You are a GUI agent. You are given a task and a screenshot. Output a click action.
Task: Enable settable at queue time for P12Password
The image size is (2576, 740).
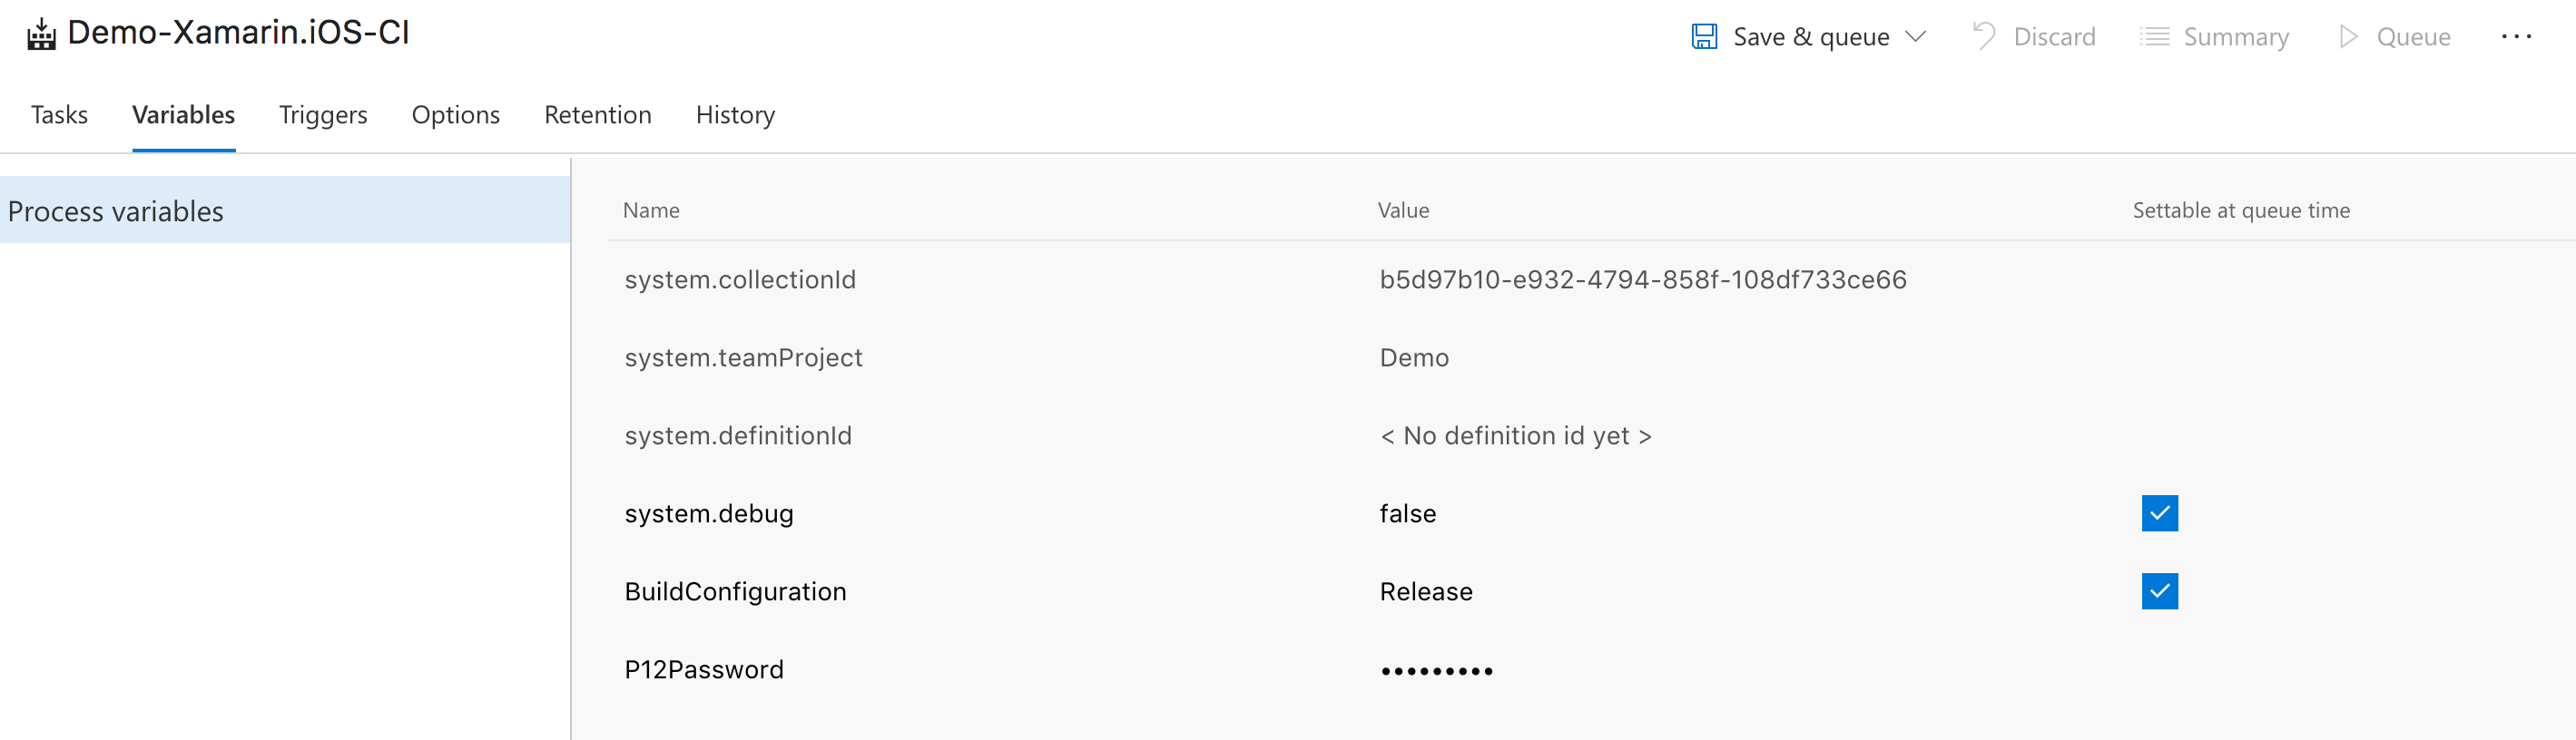2160,670
